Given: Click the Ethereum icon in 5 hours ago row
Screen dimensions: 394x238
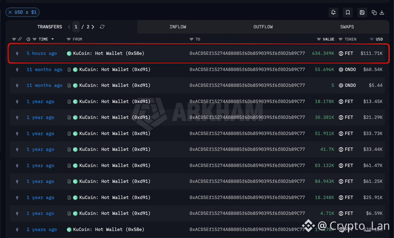Looking at the screenshot, I should pyautogui.click(x=17, y=54).
